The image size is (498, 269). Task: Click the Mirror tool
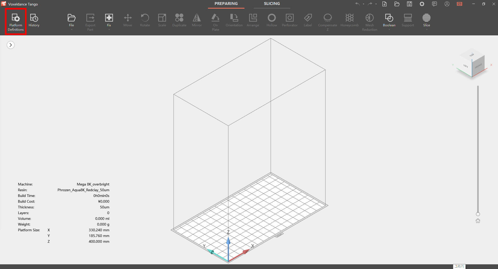click(197, 20)
